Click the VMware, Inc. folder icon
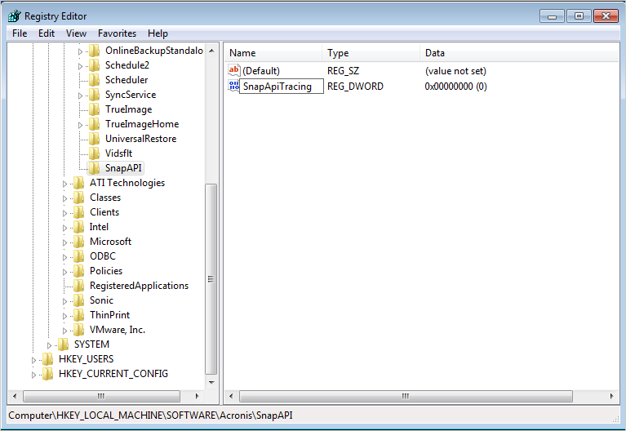Viewport: 626px width, 431px height. pos(79,330)
